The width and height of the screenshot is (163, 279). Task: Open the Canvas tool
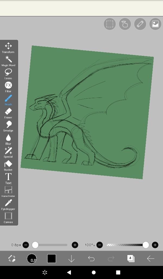(8, 218)
